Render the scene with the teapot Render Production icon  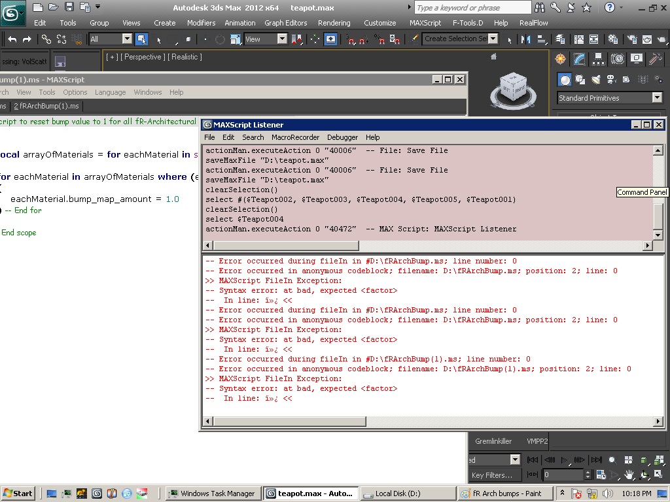point(663,39)
